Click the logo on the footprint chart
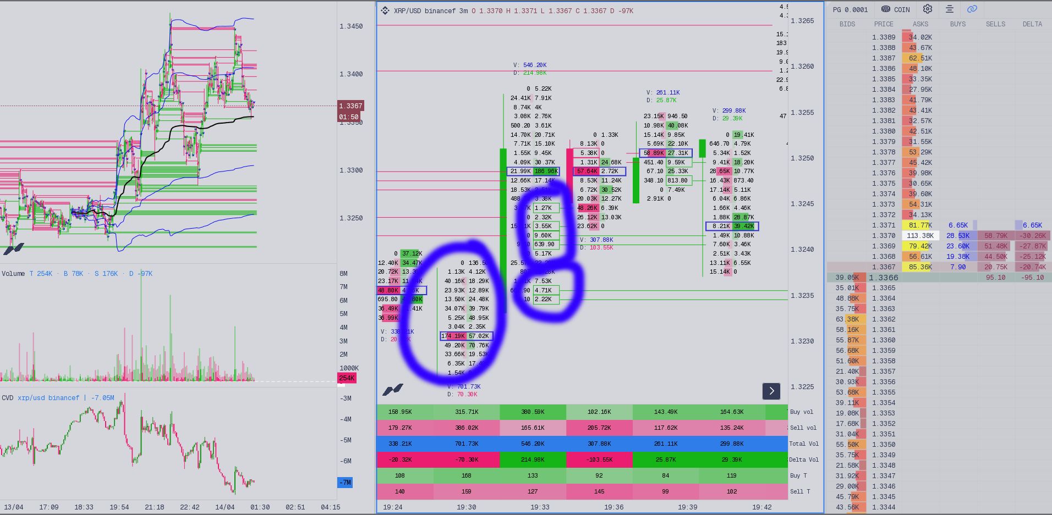Viewport: 1052px width, 515px height. [x=393, y=390]
